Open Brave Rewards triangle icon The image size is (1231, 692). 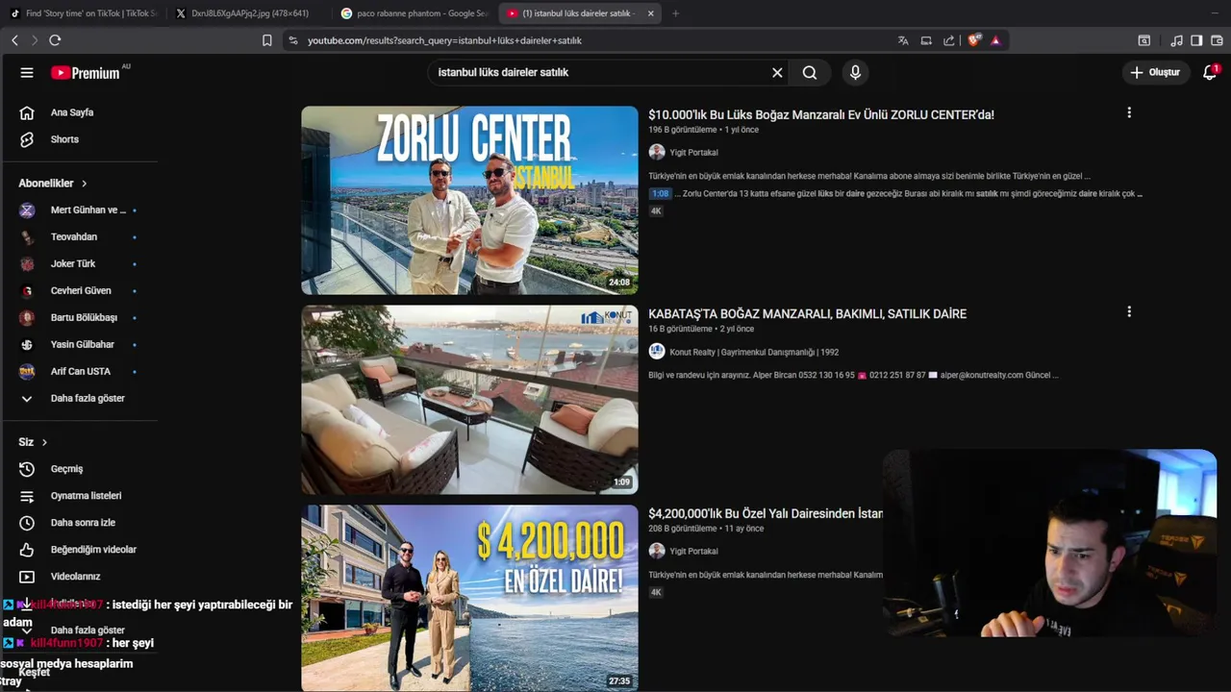coord(995,40)
